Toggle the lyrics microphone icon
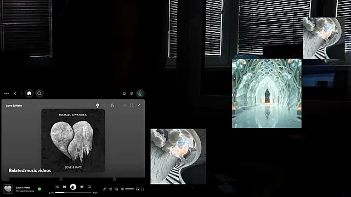The height and width of the screenshot is (197, 351). 105,189
